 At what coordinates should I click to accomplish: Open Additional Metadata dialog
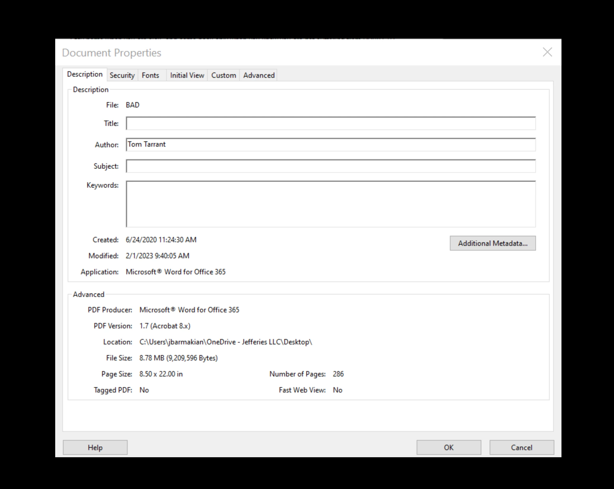coord(493,243)
